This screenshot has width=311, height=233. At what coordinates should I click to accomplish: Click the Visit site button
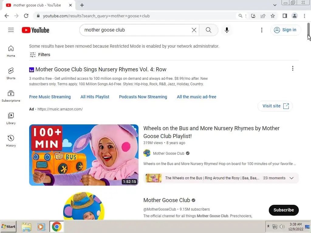[275, 106]
